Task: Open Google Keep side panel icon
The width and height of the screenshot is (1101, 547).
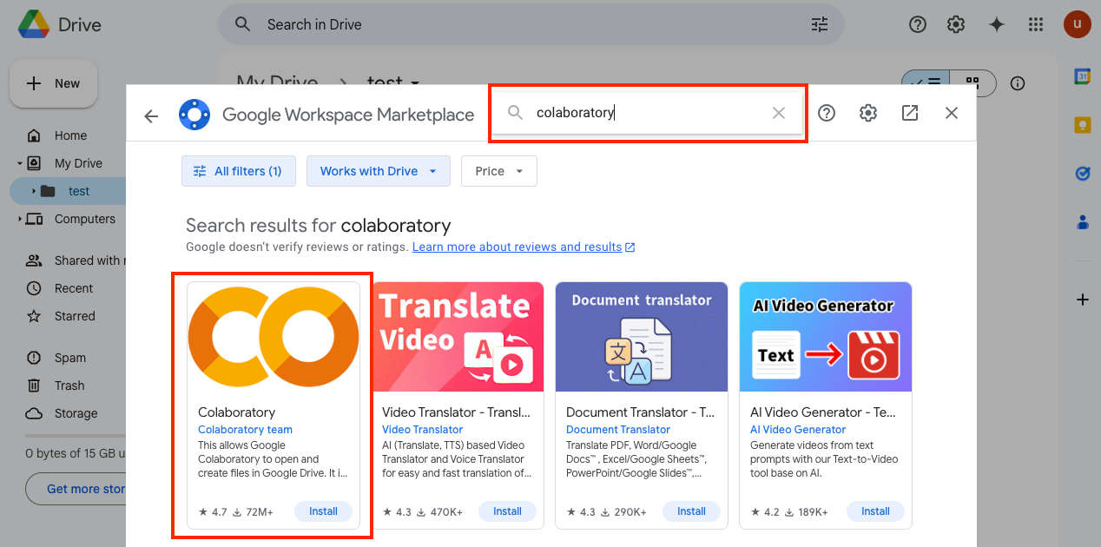Action: coord(1082,125)
